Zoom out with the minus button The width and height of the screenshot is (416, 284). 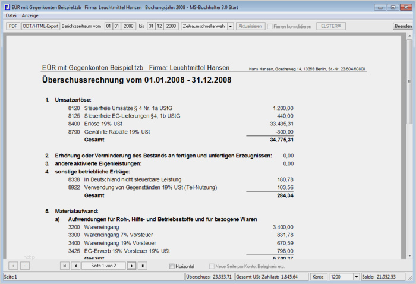pos(25,266)
